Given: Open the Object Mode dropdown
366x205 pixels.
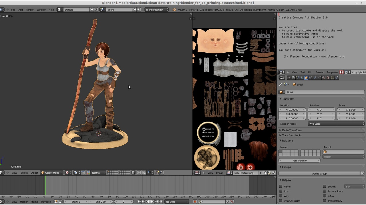Looking at the screenshot, I should tap(52, 173).
